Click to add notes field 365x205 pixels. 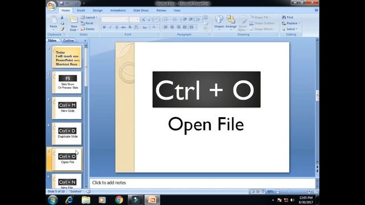coord(202,183)
